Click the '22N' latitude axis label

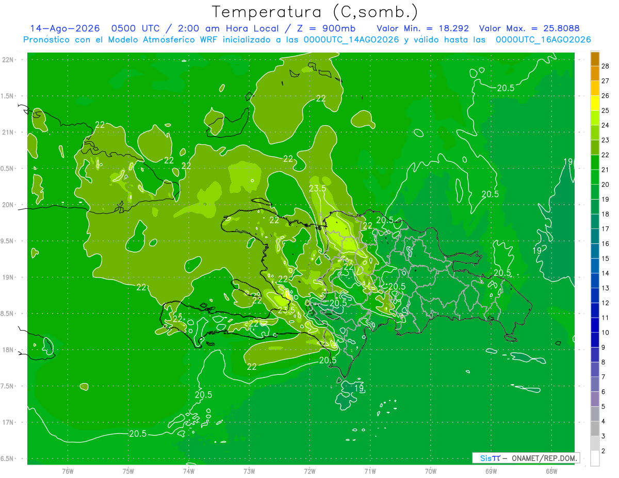pos(7,60)
